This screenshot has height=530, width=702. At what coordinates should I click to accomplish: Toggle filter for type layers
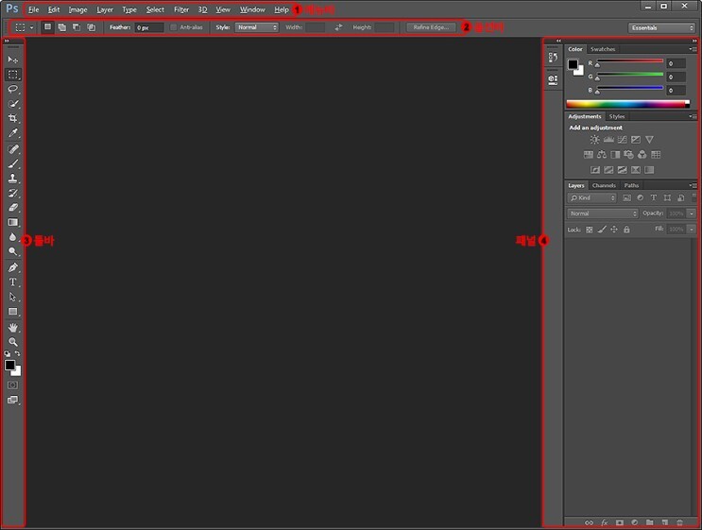point(654,197)
